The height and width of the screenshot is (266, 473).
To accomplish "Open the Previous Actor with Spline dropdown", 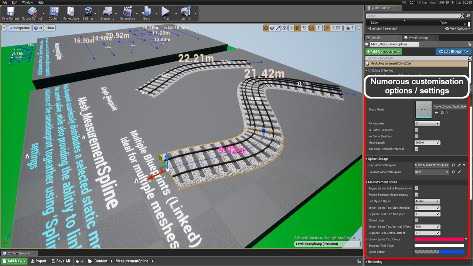I will (432, 172).
